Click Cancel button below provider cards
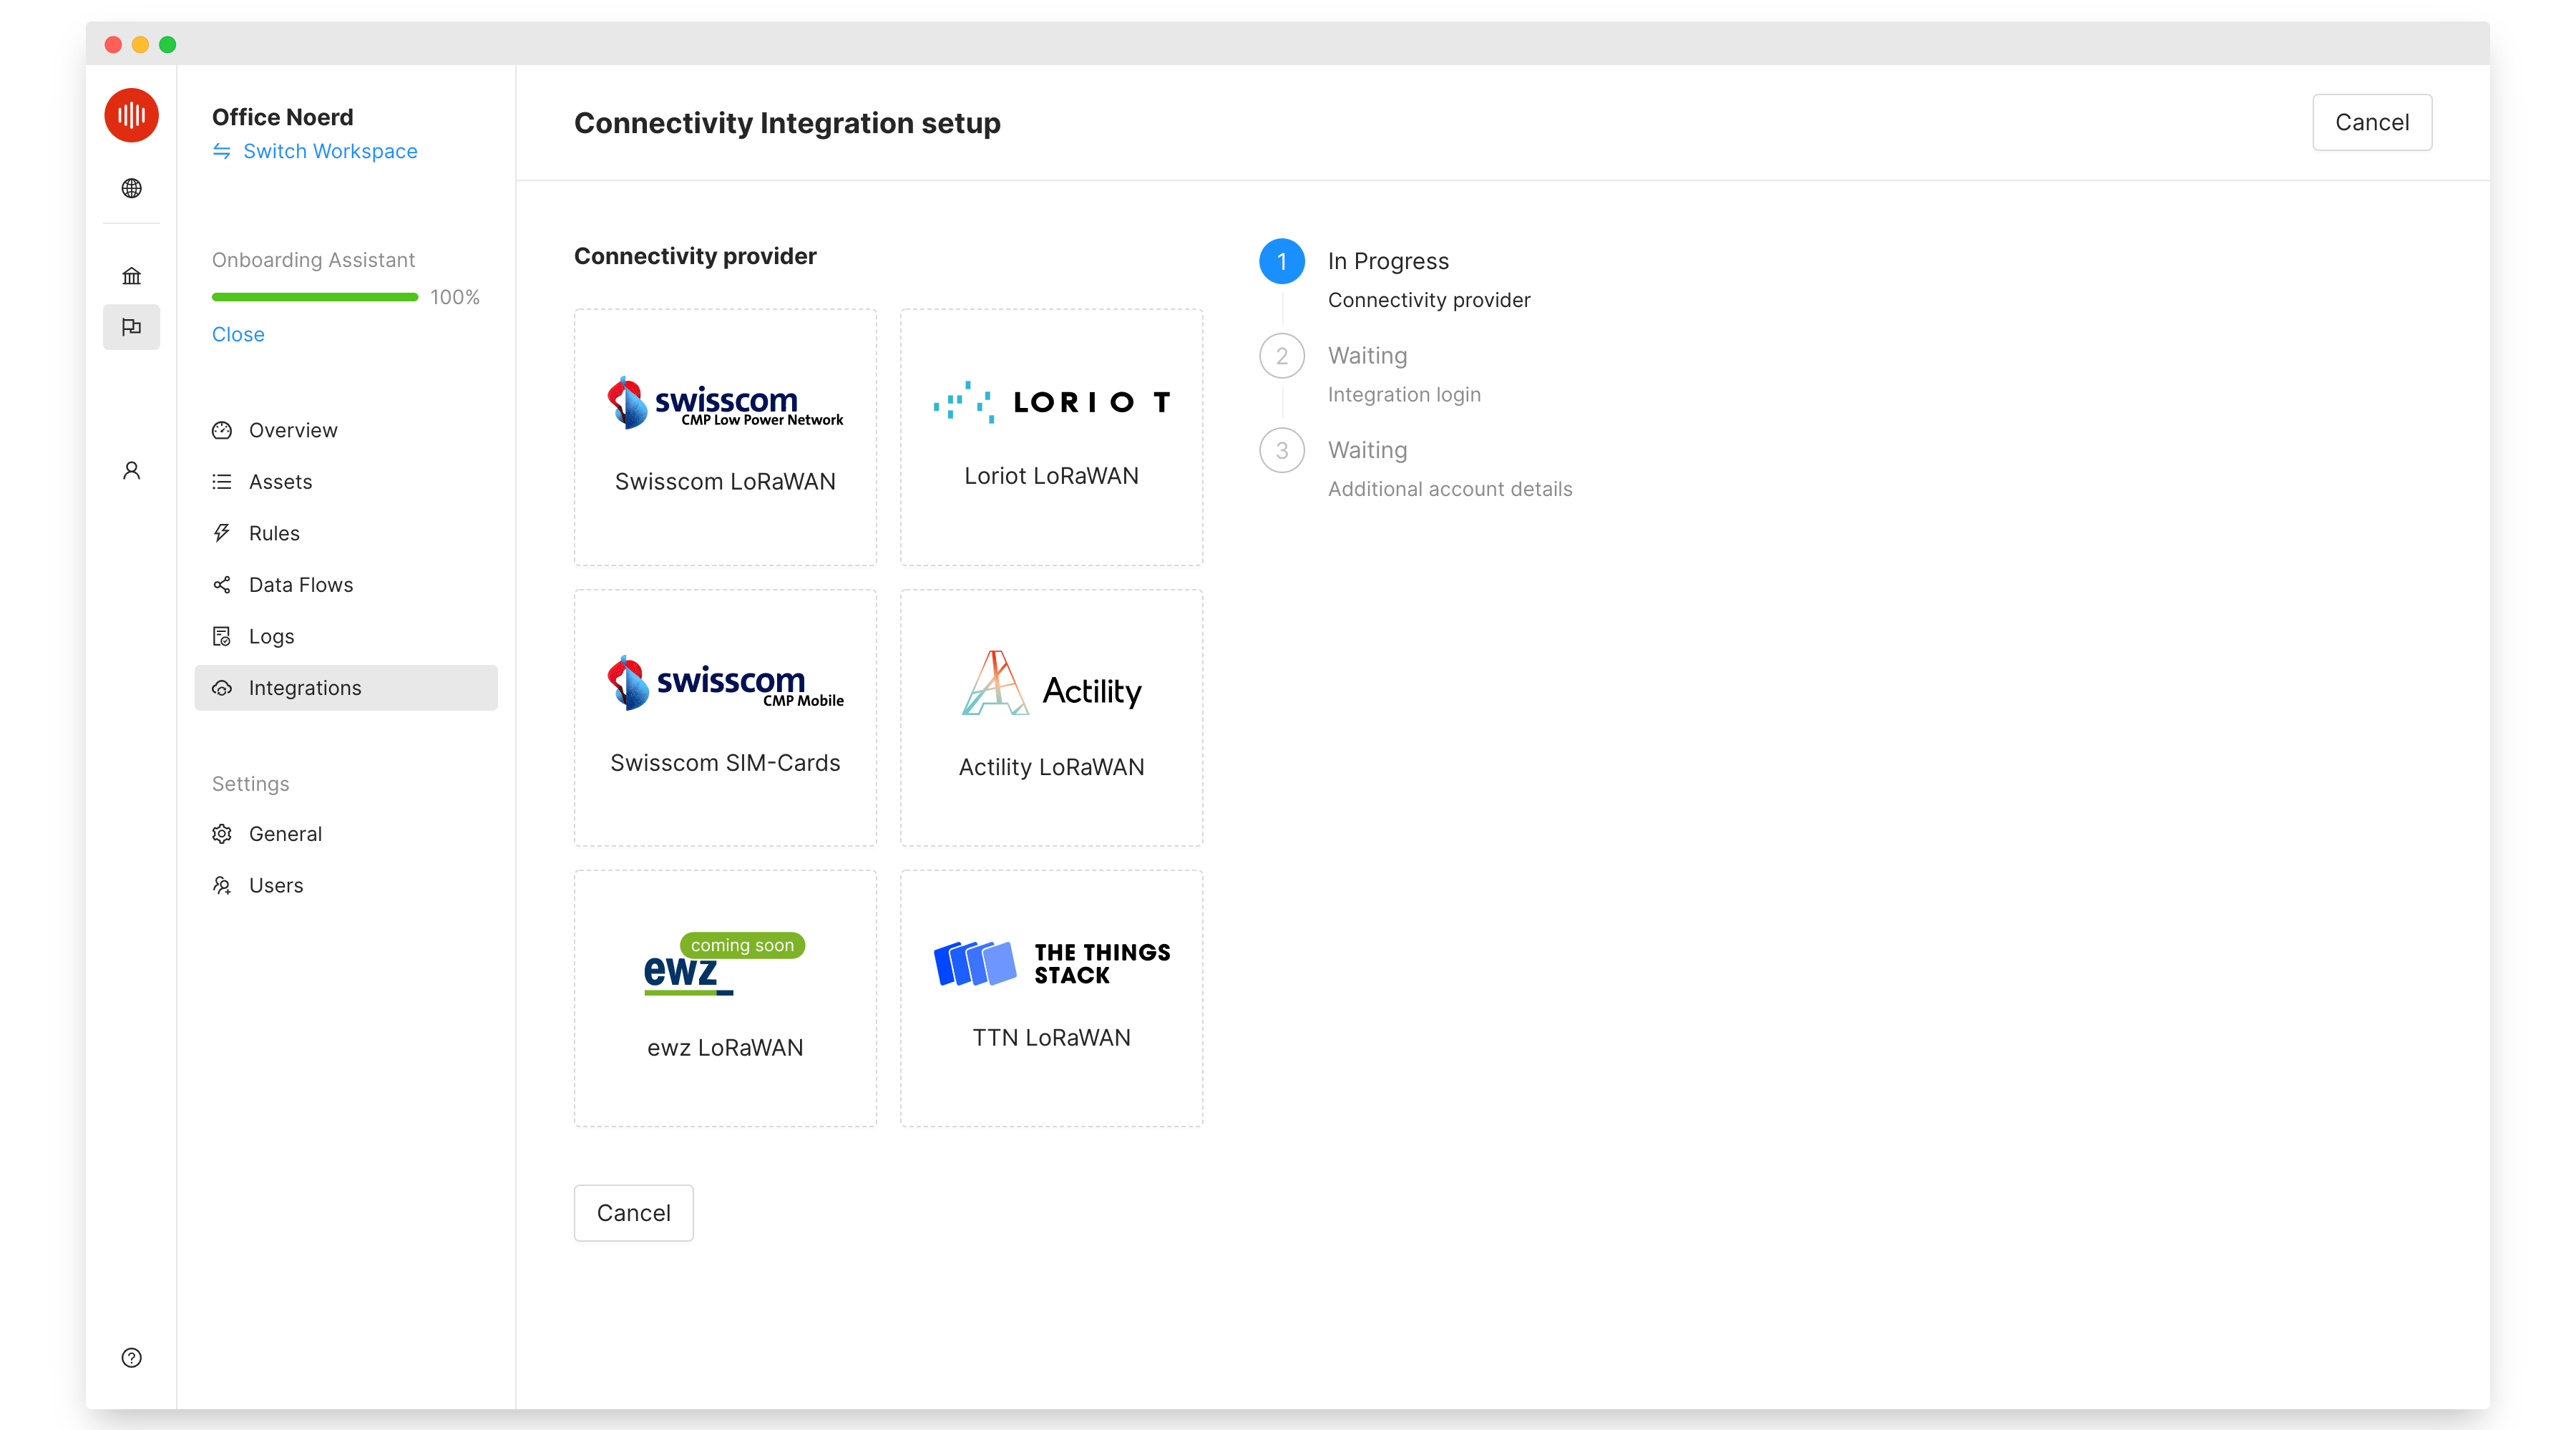The height and width of the screenshot is (1430, 2576). point(633,1213)
